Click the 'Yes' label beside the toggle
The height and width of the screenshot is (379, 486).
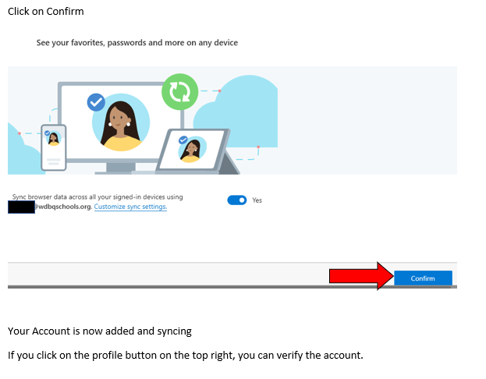click(x=257, y=200)
